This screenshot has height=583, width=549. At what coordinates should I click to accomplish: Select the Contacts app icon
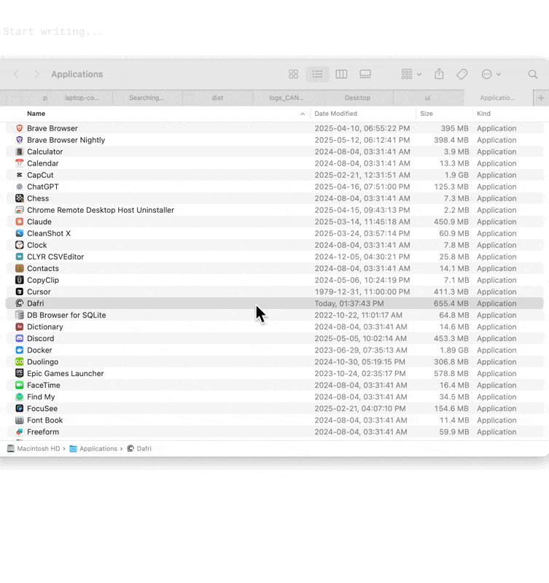pyautogui.click(x=20, y=268)
